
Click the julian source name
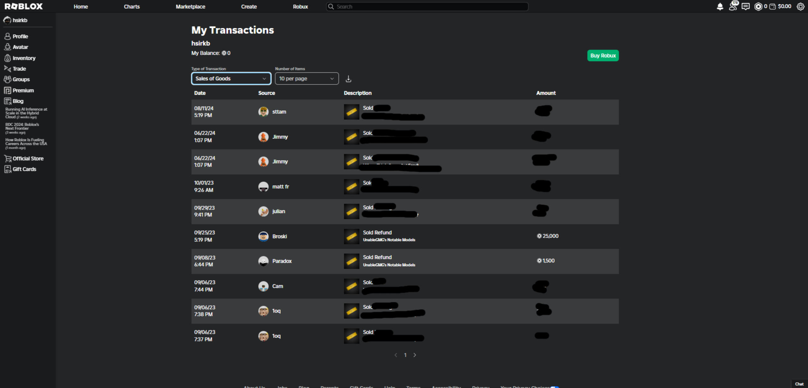tap(278, 211)
